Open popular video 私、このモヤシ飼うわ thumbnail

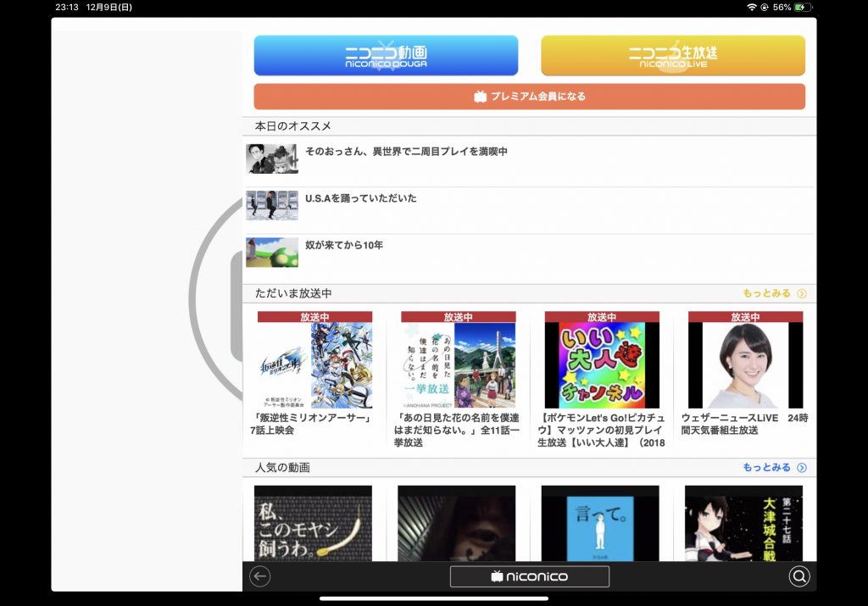313,524
